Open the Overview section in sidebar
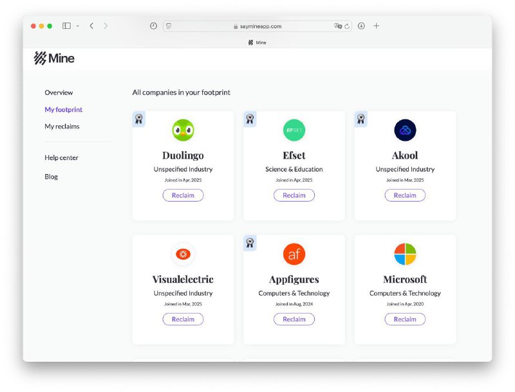This screenshot has height=392, width=515. [x=59, y=93]
